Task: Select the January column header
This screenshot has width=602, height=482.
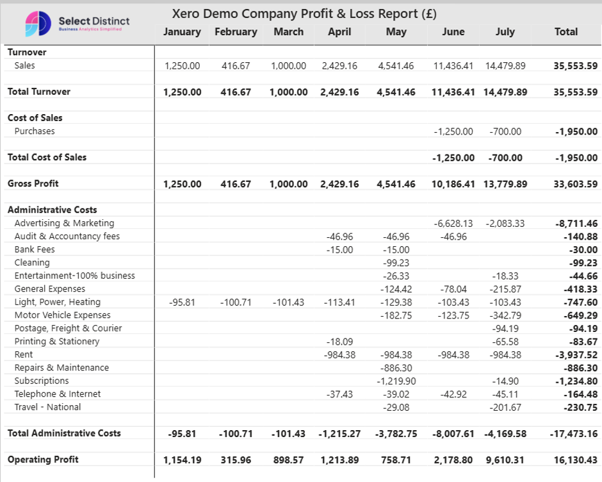Action: pyautogui.click(x=182, y=32)
